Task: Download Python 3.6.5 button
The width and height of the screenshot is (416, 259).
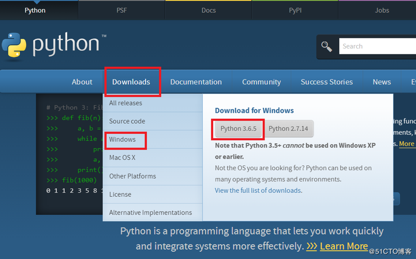Action: click(x=238, y=129)
